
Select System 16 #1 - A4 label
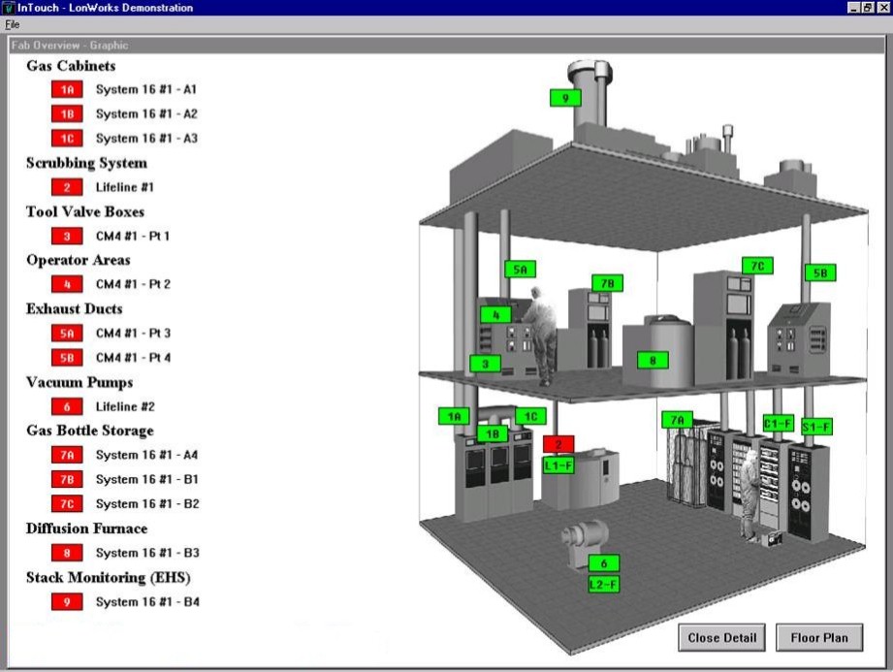[146, 455]
